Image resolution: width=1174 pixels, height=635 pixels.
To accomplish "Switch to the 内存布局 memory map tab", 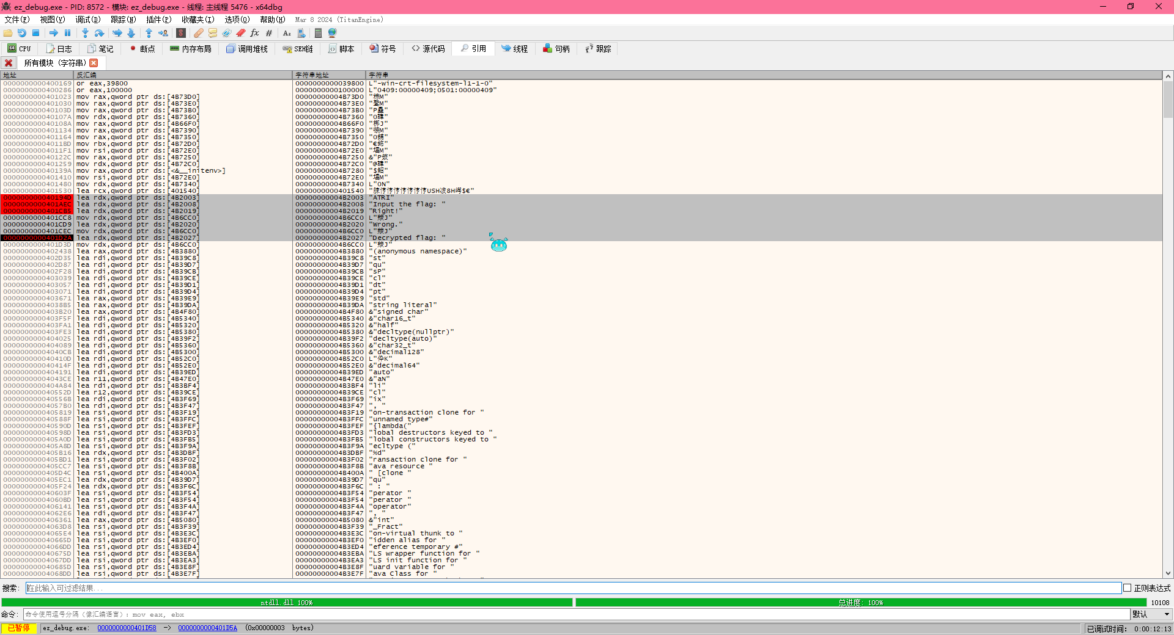I will point(191,49).
